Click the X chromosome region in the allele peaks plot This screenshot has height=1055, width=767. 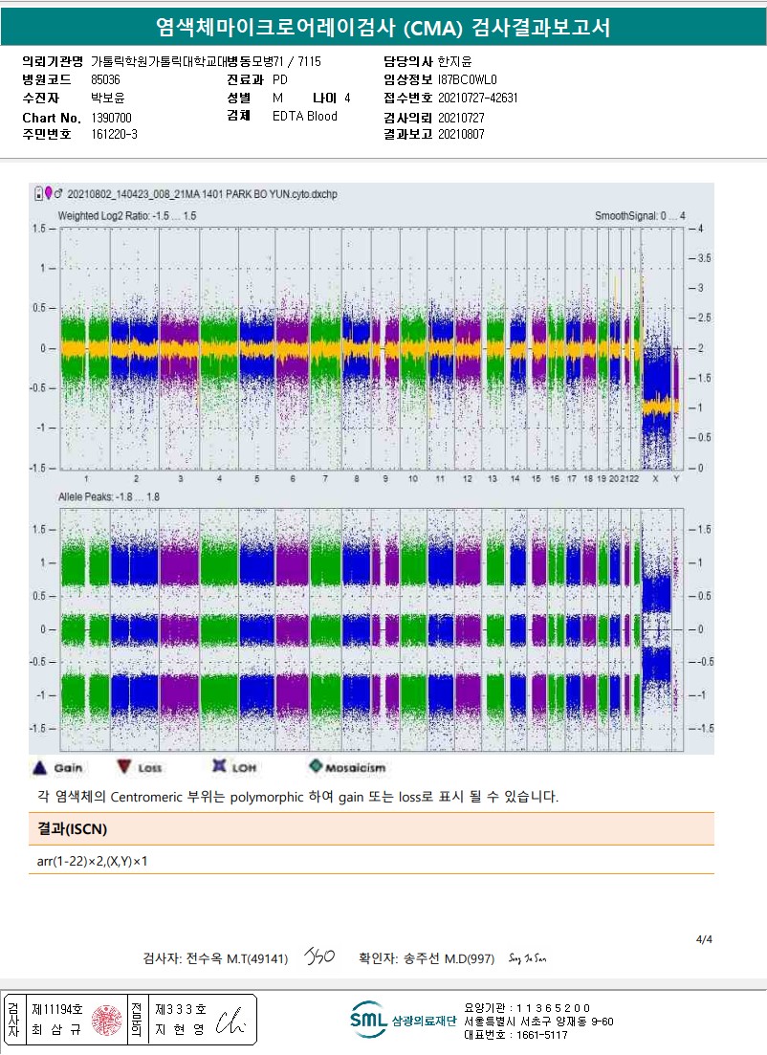point(657,629)
